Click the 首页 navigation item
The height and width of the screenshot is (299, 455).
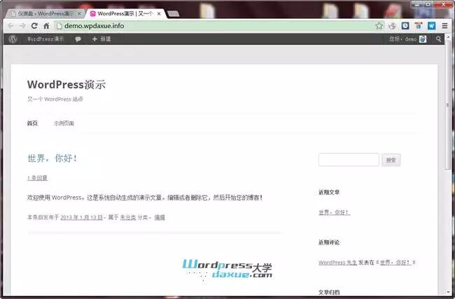tap(32, 123)
